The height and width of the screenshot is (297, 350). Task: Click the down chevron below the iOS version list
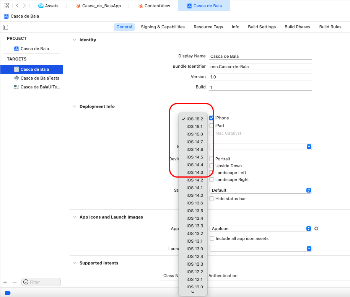coord(193,292)
